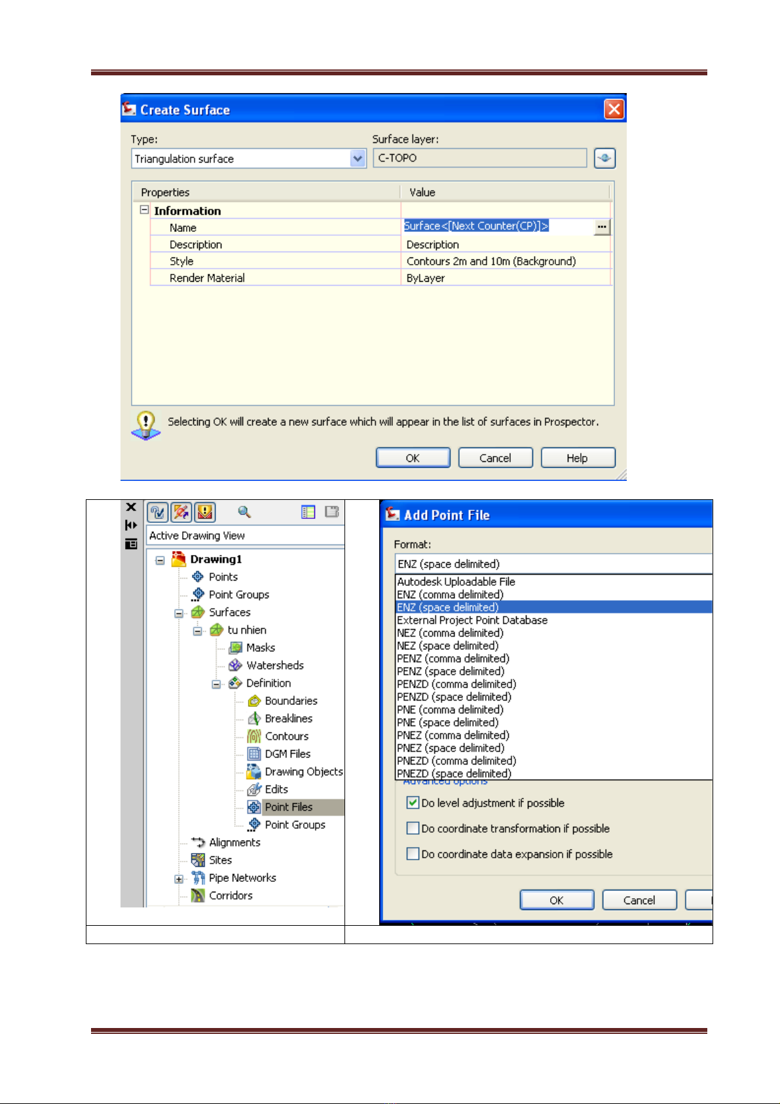Close the Prospector palette with the X icon
The width and height of the screenshot is (780, 1104).
(x=131, y=507)
